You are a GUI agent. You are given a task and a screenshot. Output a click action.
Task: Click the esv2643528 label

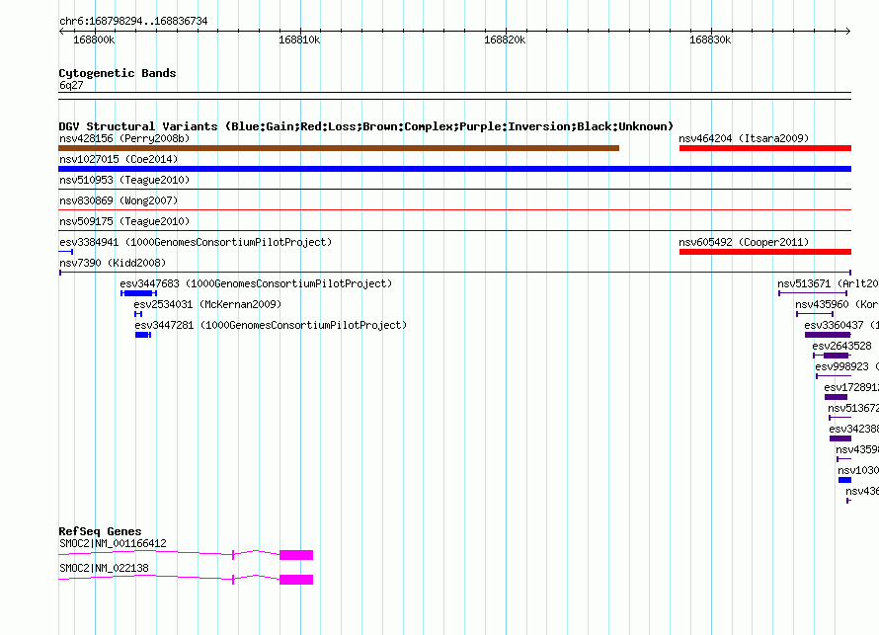842,346
